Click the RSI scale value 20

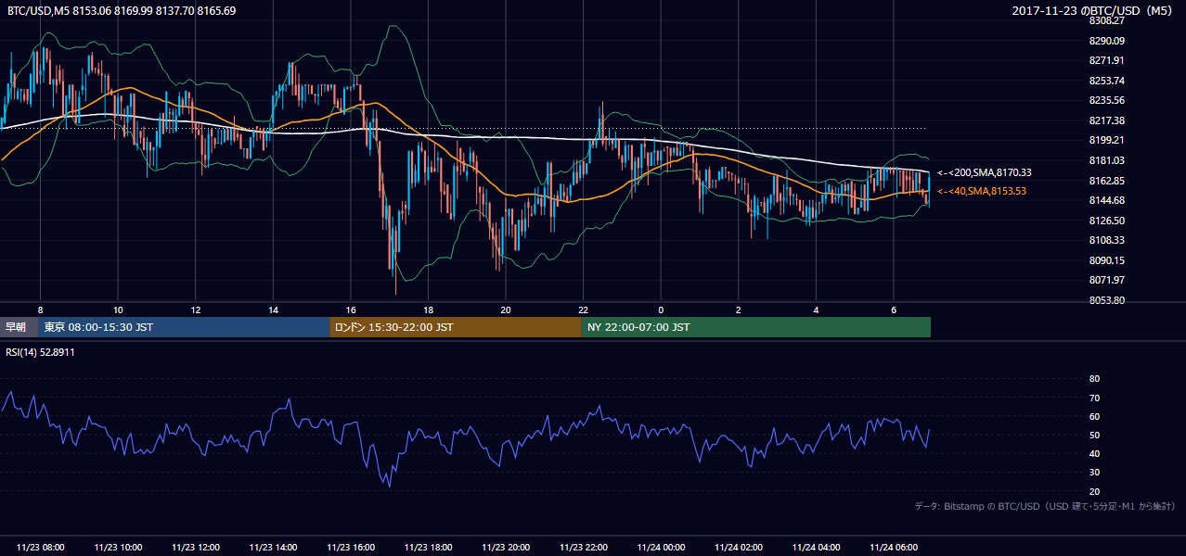coord(1094,491)
